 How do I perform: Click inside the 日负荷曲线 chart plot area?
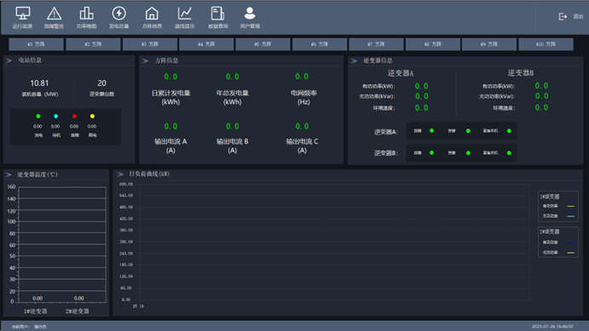334,243
